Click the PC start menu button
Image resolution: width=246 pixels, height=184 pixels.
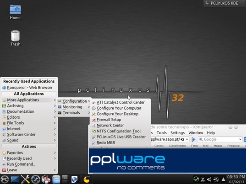tap(5, 179)
